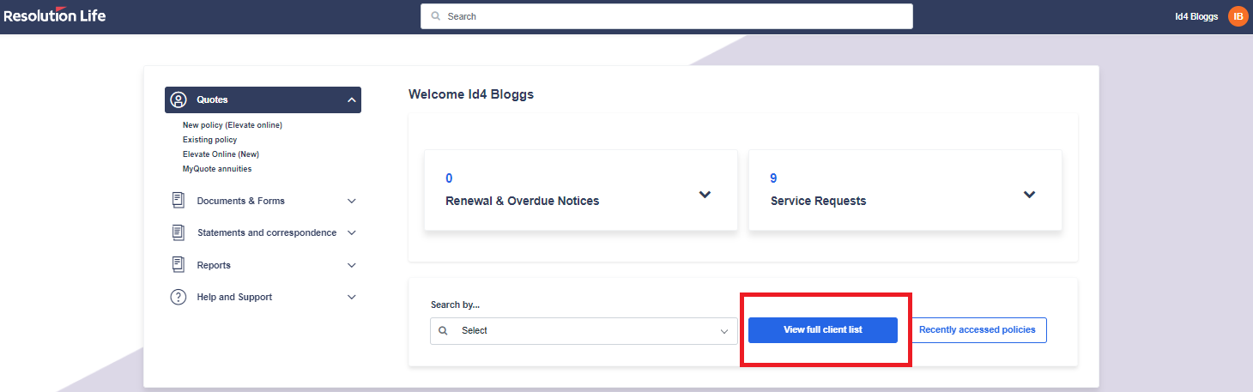The height and width of the screenshot is (392, 1253).
Task: Click the Statements and correspondence document icon
Action: click(x=179, y=232)
